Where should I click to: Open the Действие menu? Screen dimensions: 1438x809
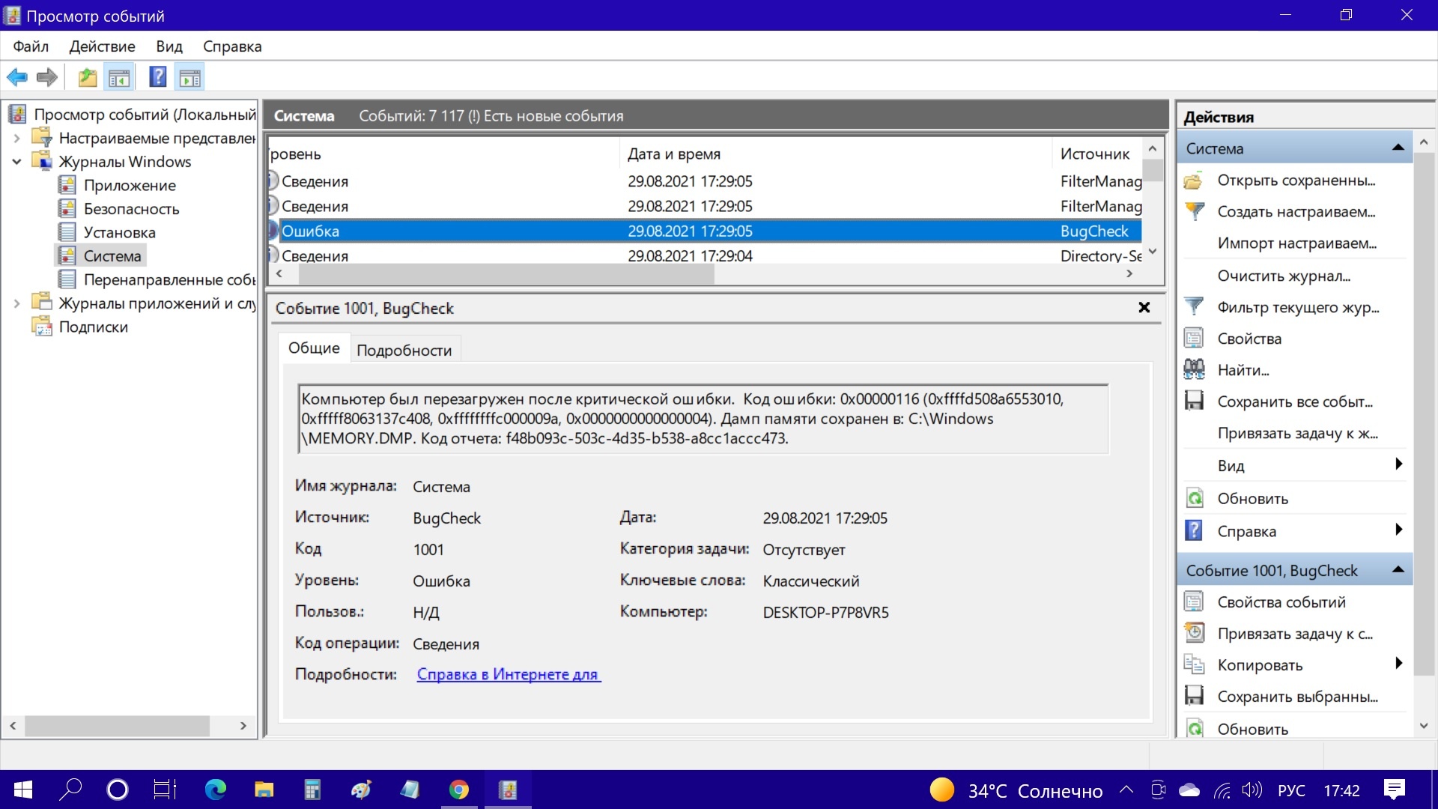pyautogui.click(x=102, y=46)
